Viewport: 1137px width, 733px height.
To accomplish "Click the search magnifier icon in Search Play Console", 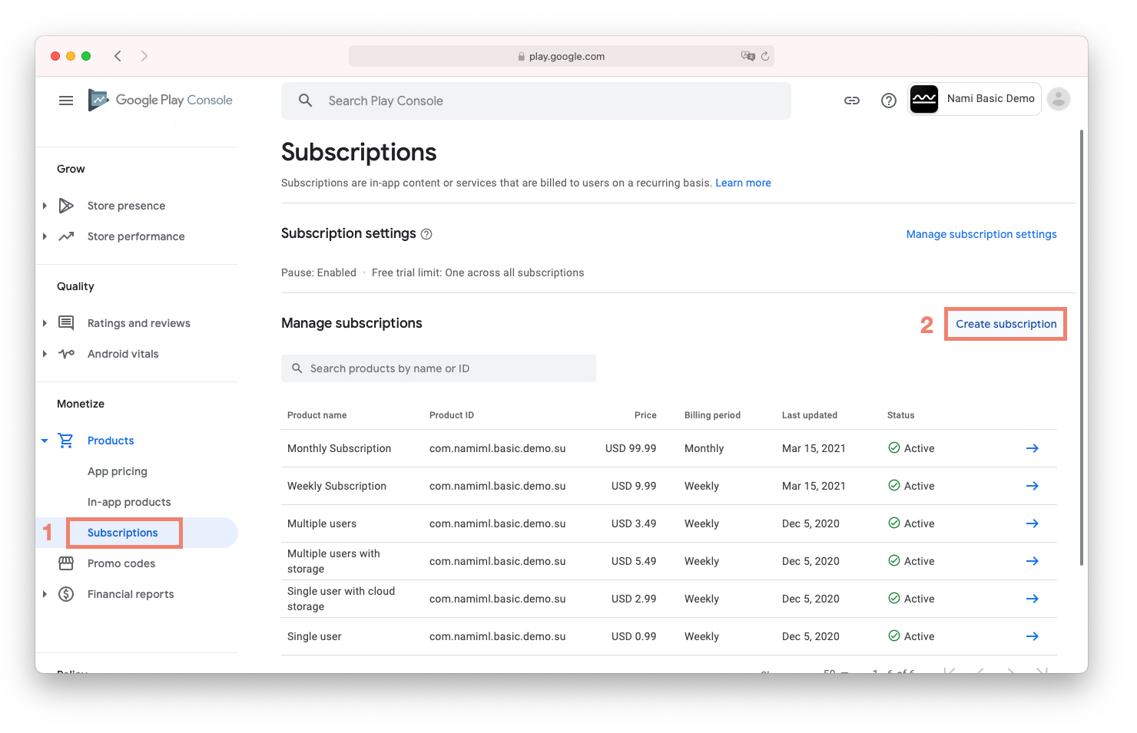I will coord(305,101).
